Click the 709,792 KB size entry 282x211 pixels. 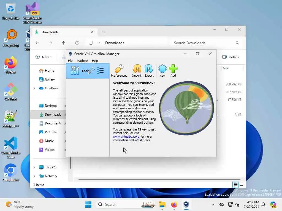234,84
